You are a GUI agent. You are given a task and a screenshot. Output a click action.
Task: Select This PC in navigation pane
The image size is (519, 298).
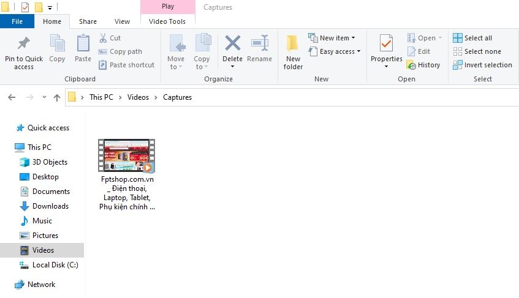click(x=39, y=147)
